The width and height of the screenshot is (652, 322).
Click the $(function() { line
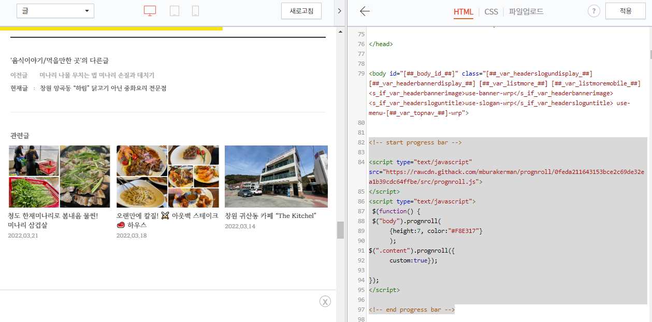(396, 211)
